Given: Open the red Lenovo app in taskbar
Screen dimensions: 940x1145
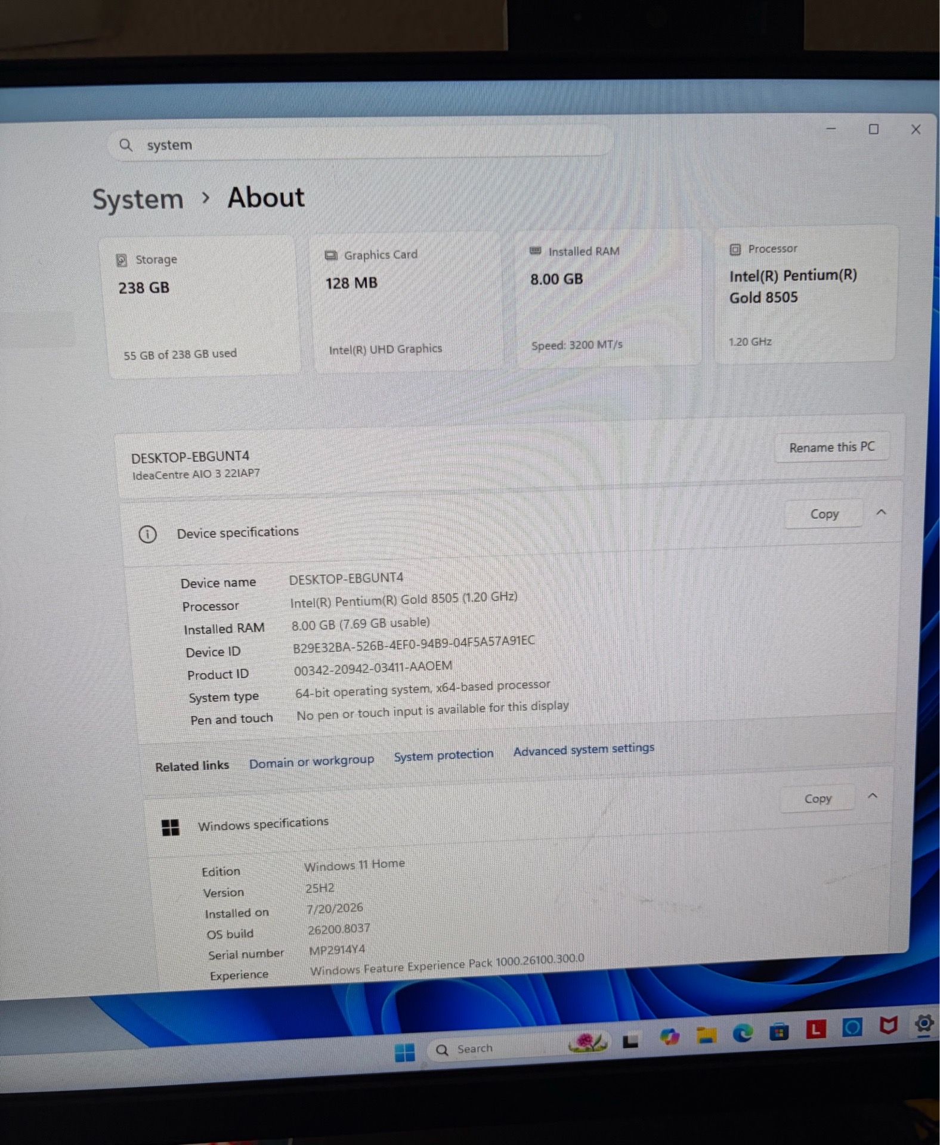Looking at the screenshot, I should coord(815,1029).
